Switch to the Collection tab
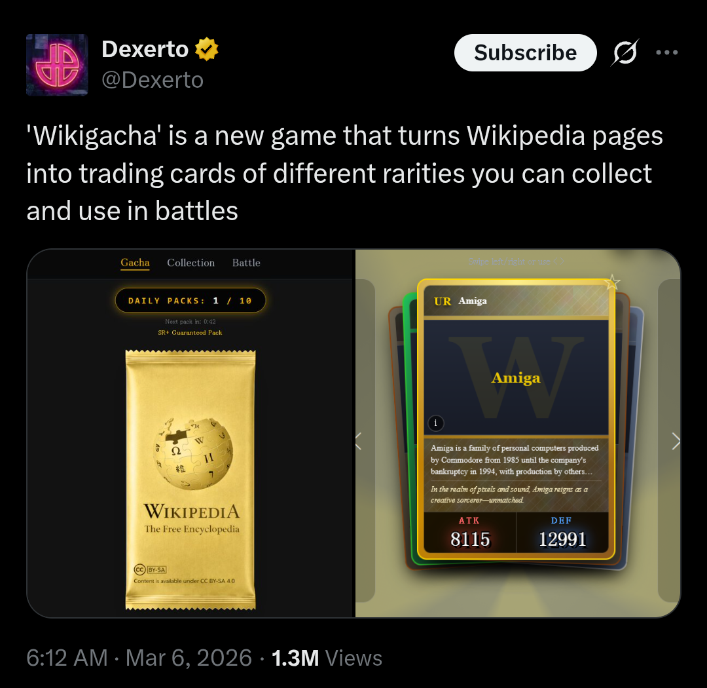707x688 pixels. pyautogui.click(x=190, y=263)
